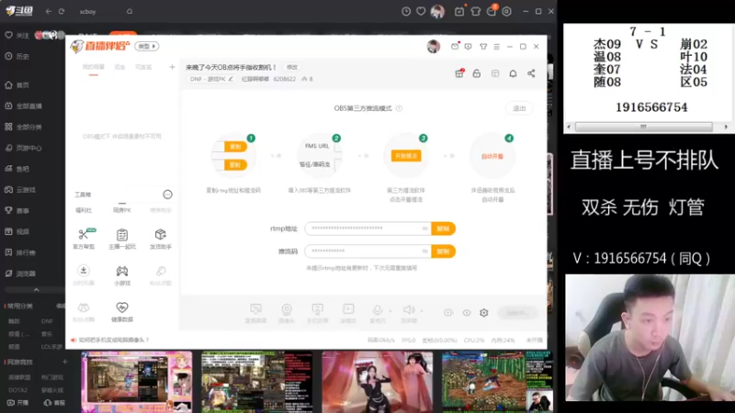Image resolution: width=735 pixels, height=413 pixels.
Task: Copy the stream key
Action: coord(443,251)
